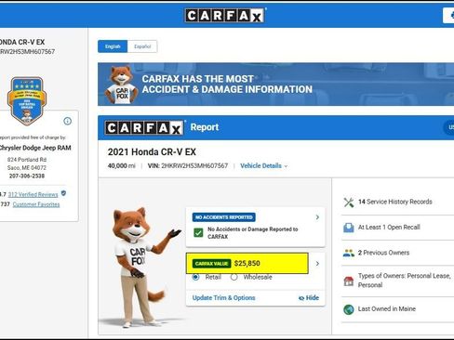This screenshot has height=340, width=454.
Task: Click the top-rated dealer badge
Action: pyautogui.click(x=27, y=100)
